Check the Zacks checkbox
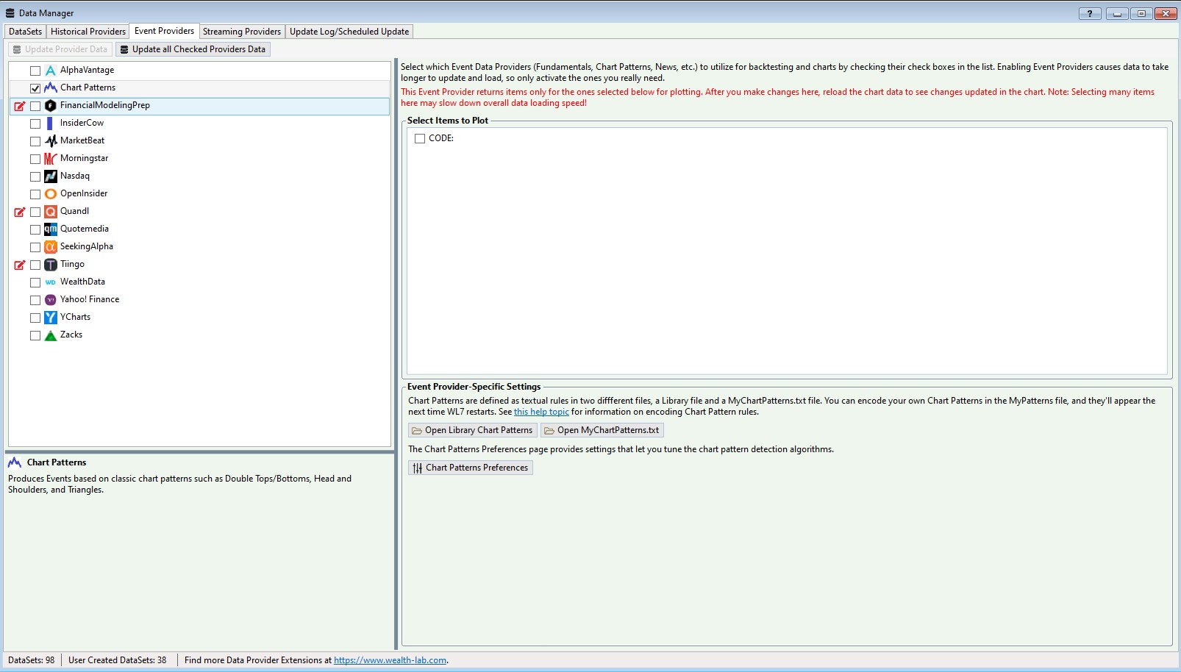This screenshot has width=1181, height=672. 35,335
